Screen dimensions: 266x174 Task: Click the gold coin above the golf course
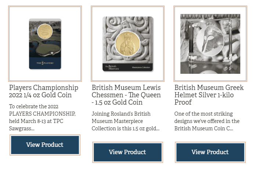pyautogui.click(x=45, y=31)
